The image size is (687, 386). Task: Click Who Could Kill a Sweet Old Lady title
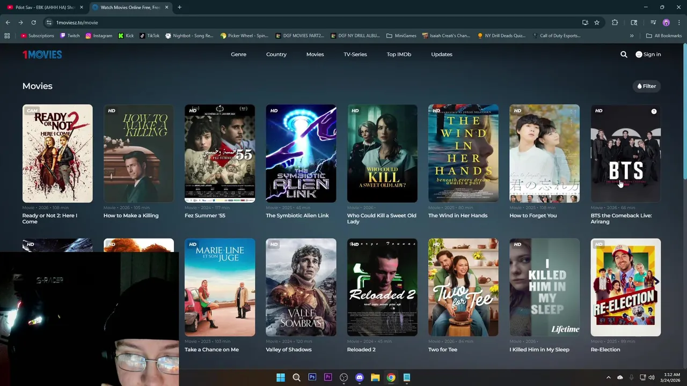pos(382,219)
